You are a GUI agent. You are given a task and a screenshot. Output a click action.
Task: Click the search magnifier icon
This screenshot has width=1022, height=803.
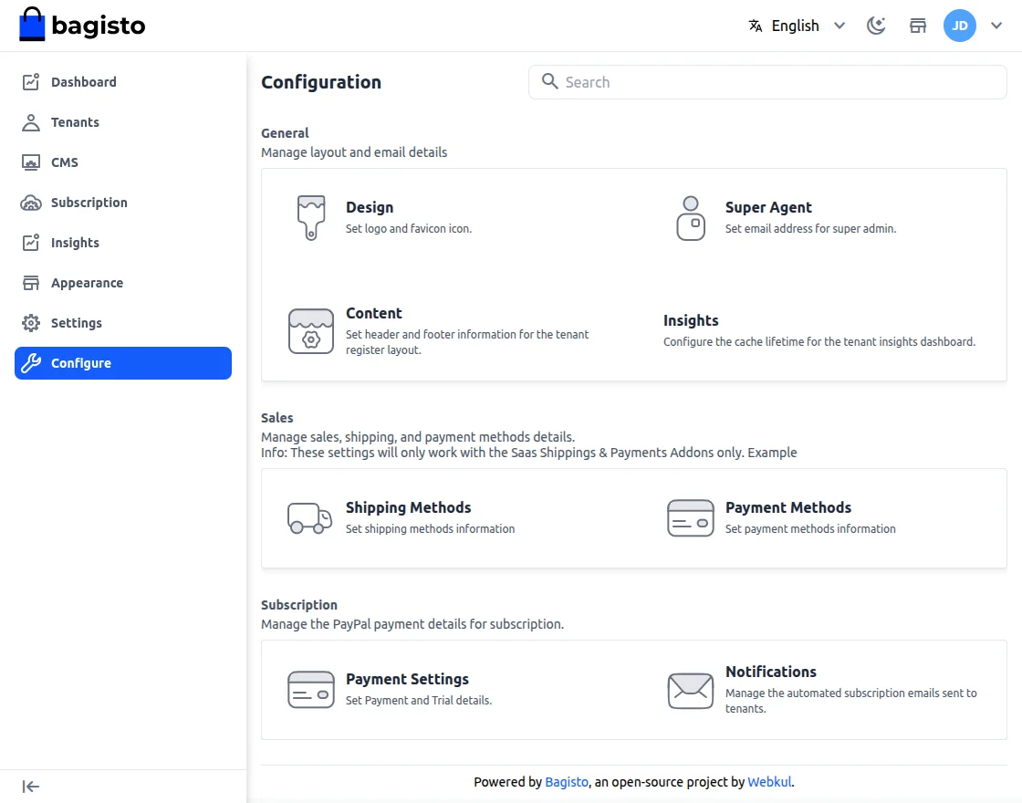tap(549, 81)
